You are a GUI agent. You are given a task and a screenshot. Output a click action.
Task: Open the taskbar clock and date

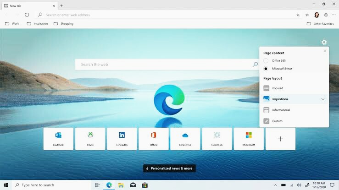coord(319,185)
